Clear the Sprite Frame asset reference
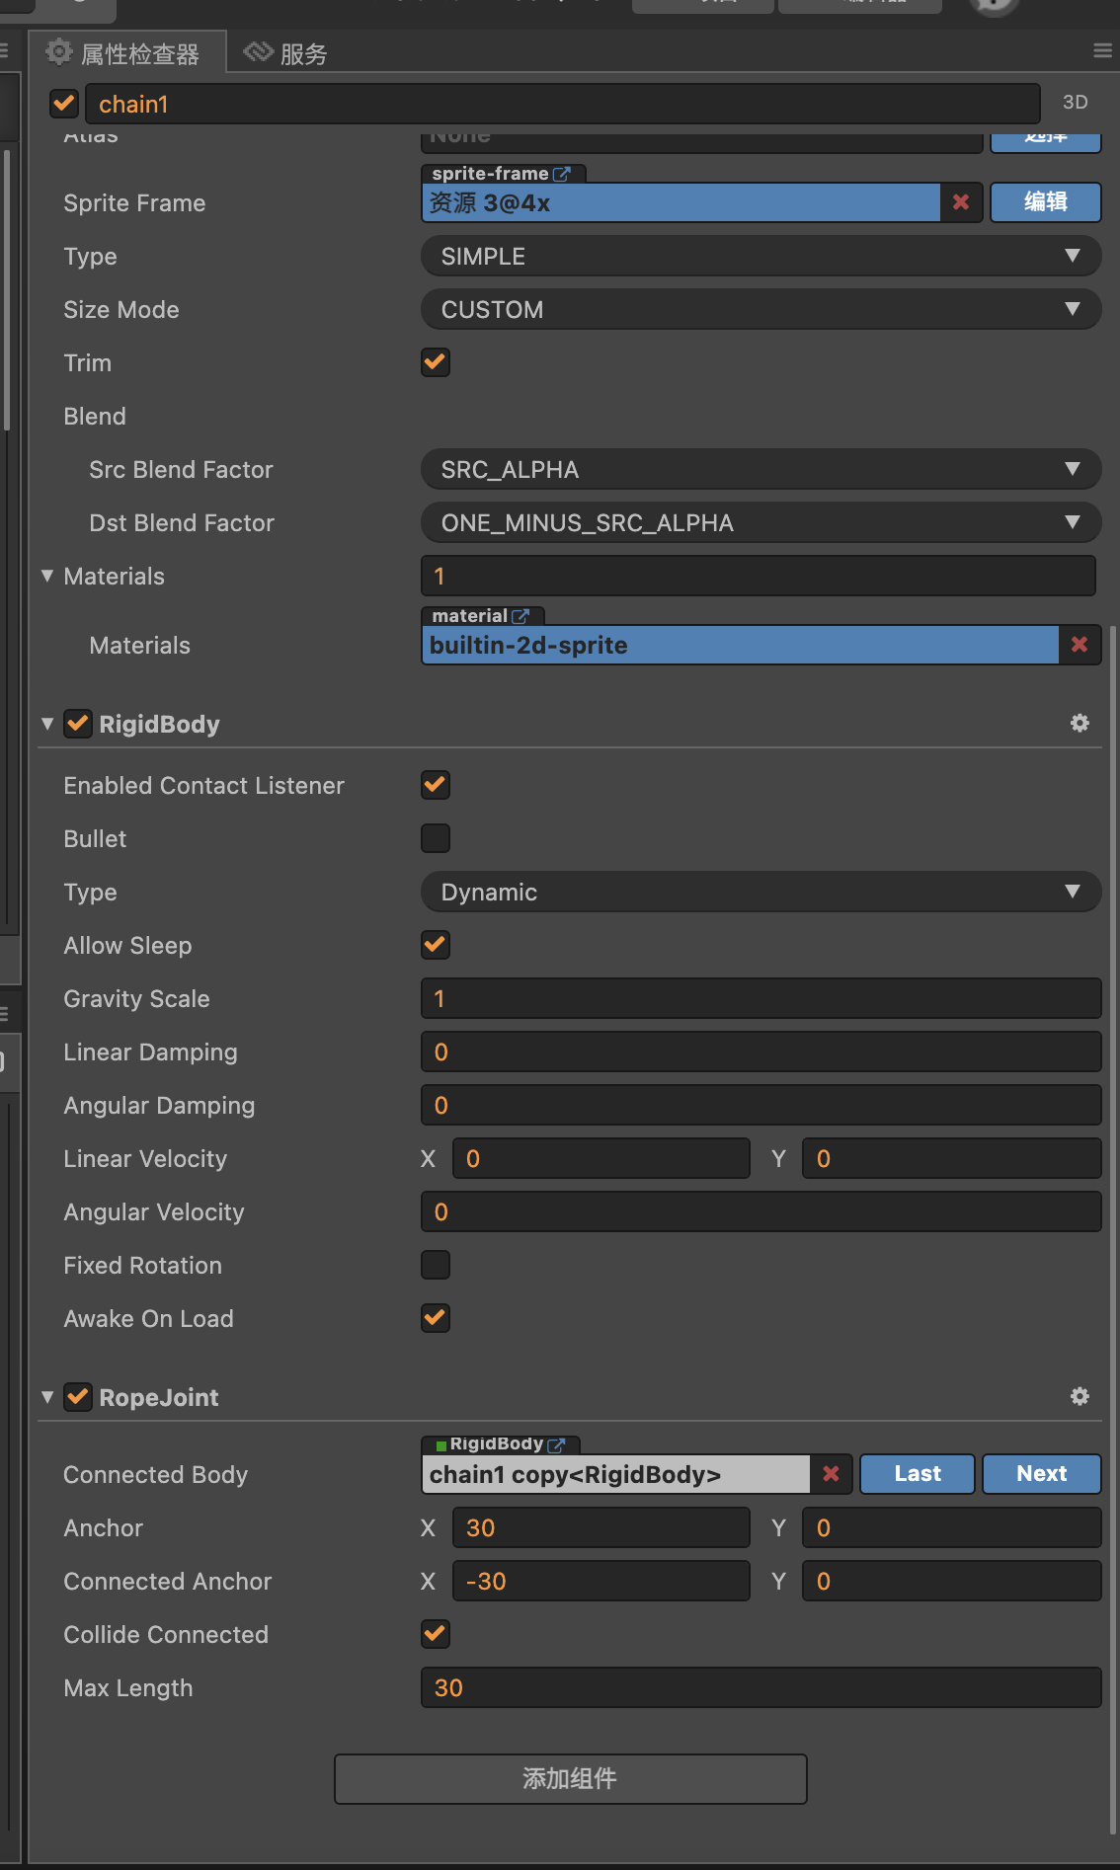Image resolution: width=1120 pixels, height=1870 pixels. pyautogui.click(x=960, y=202)
